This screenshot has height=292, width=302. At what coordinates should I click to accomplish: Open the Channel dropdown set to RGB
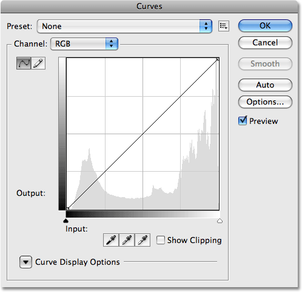tap(84, 44)
